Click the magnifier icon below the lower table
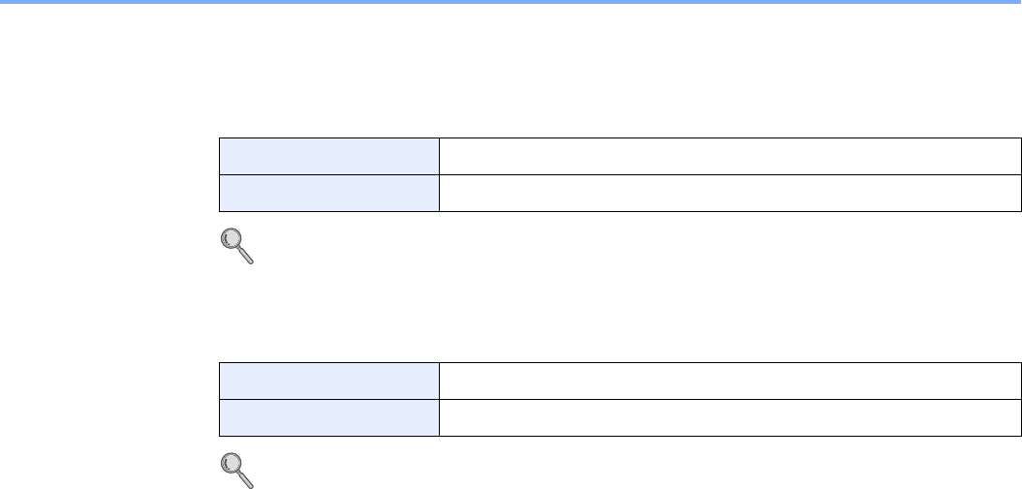 point(235,470)
